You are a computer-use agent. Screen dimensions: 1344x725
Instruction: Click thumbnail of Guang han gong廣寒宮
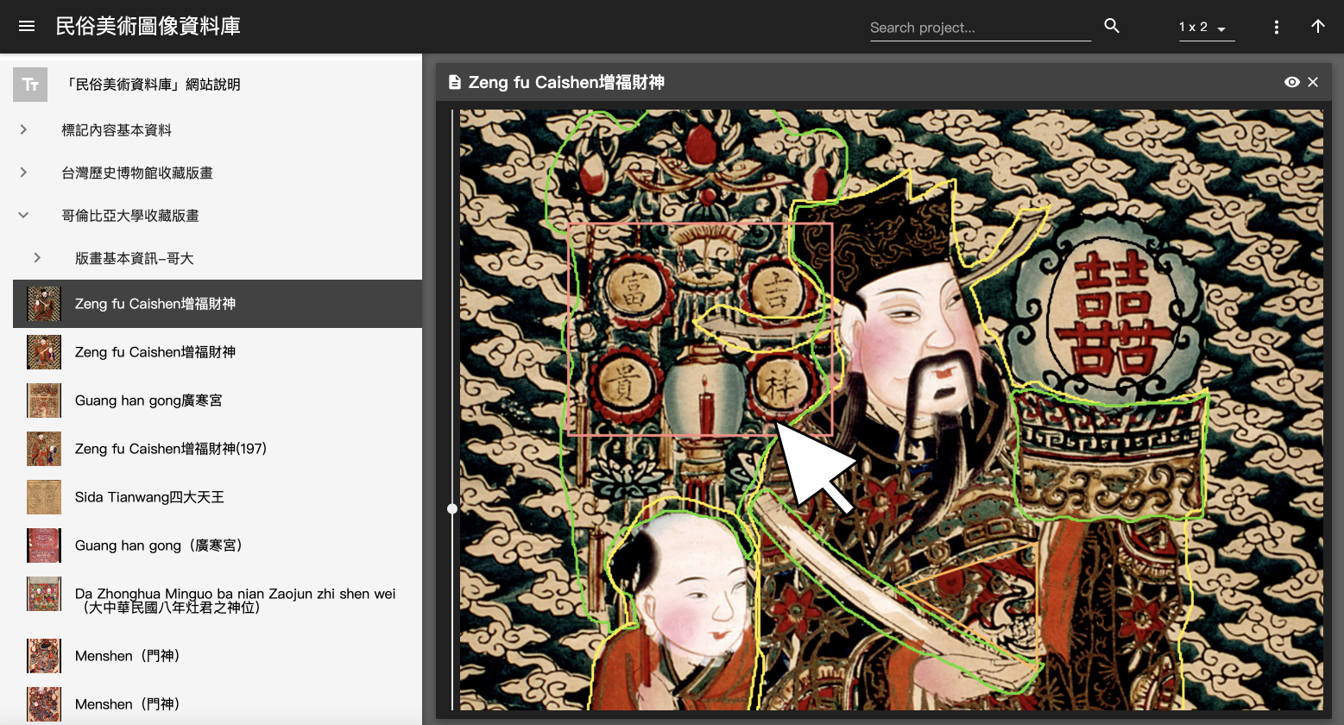point(44,400)
